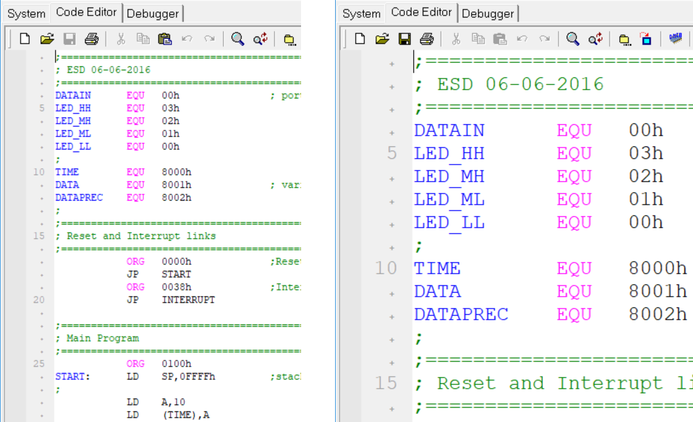Click blue square icon with red dotted arrow
Viewport: 693px width, 422px height.
coord(646,39)
